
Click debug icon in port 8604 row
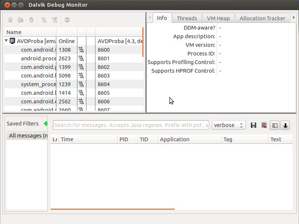click(x=81, y=84)
